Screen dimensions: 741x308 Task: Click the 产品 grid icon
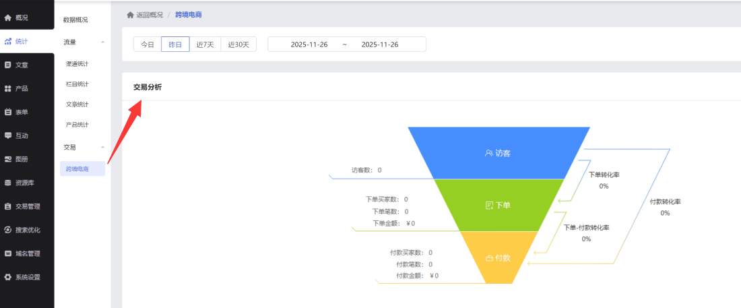pyautogui.click(x=8, y=88)
